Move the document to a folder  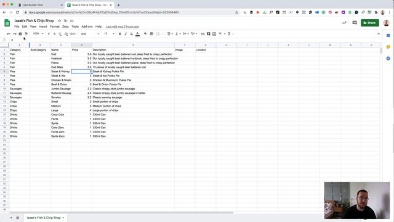[x=66, y=21]
